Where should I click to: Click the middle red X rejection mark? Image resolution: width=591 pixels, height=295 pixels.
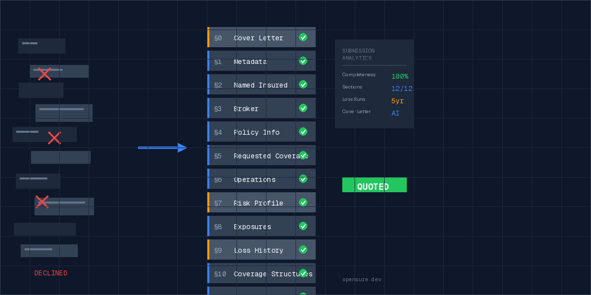point(54,138)
